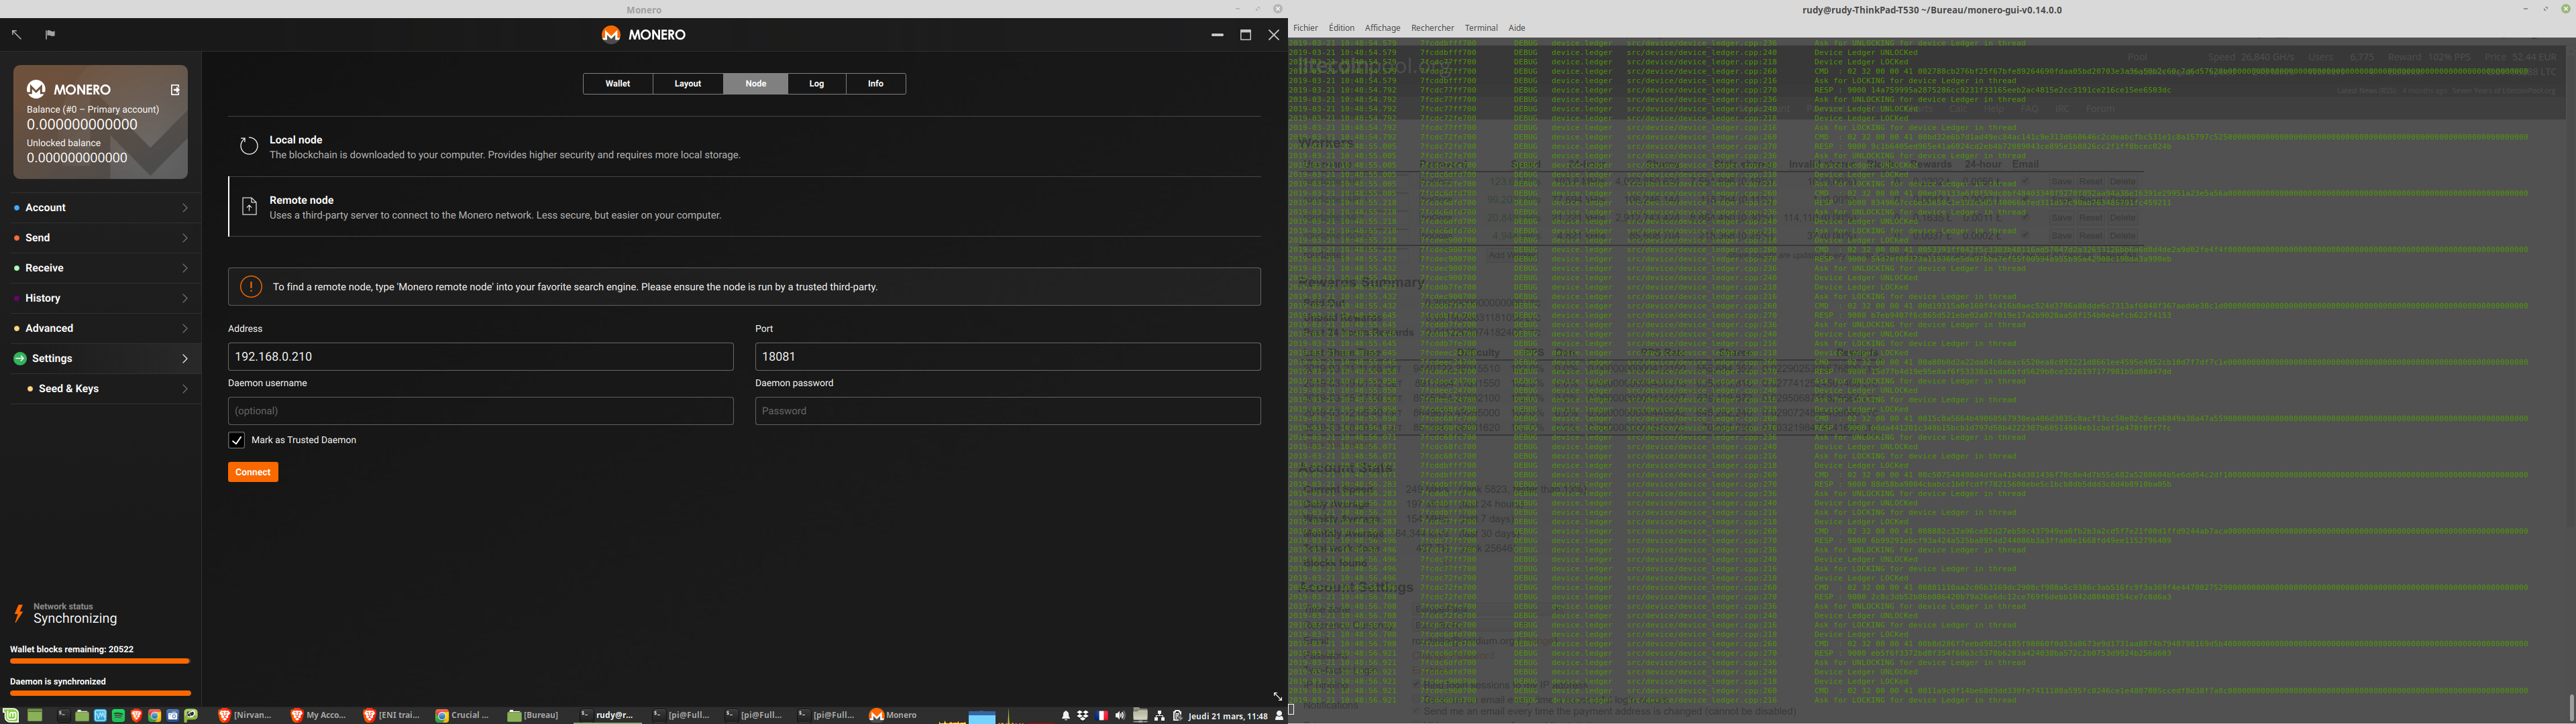2576x724 pixels.
Task: Open the Log tab
Action: pyautogui.click(x=817, y=84)
